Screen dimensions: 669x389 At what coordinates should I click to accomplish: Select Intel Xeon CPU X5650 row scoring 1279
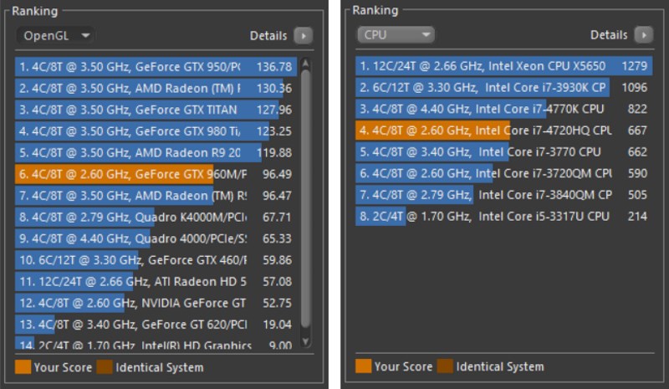504,66
